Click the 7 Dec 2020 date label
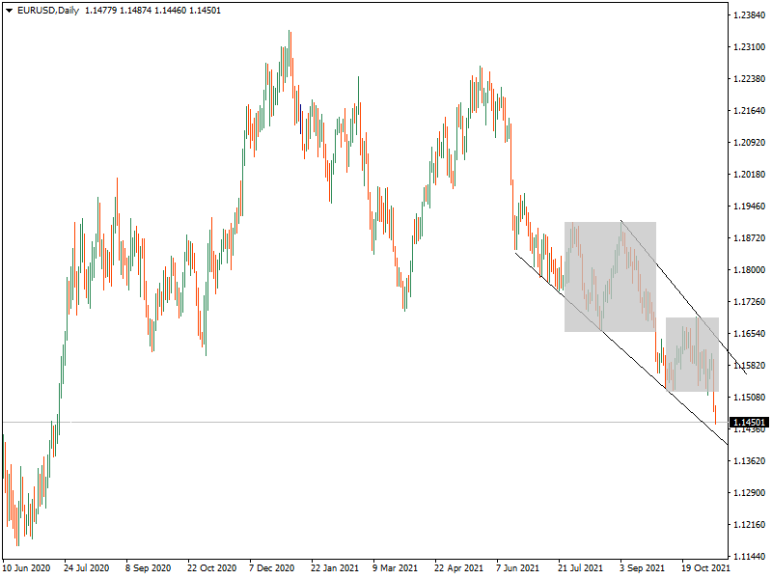The image size is (772, 579). (x=272, y=568)
